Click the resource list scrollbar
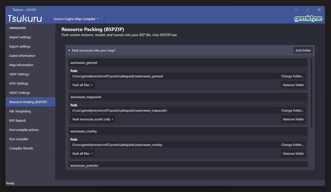This screenshot has width=331, height=192. coord(311,93)
